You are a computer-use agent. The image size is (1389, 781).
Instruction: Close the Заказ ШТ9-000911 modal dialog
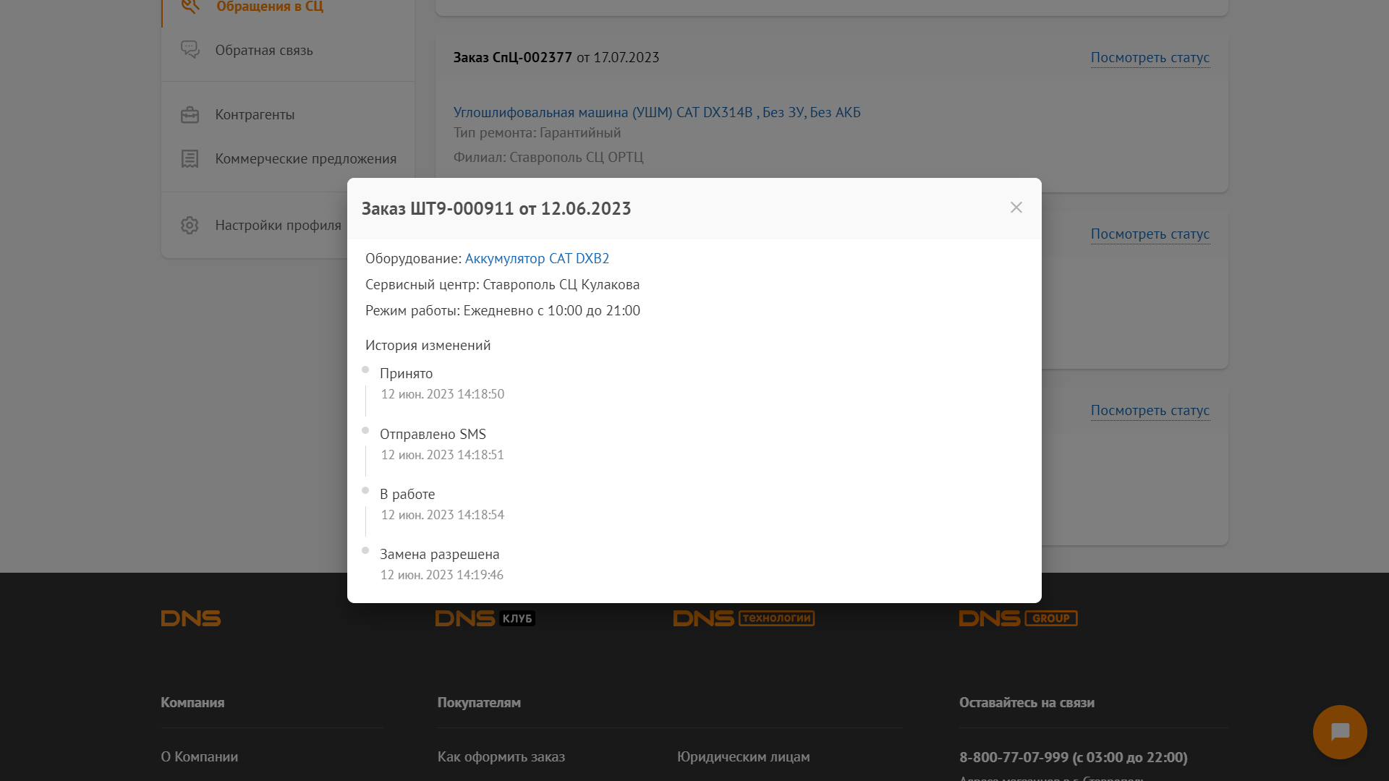(1016, 207)
